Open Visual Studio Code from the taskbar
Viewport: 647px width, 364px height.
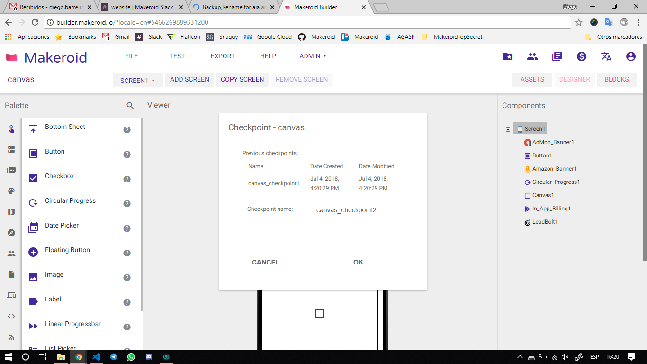coord(96,357)
